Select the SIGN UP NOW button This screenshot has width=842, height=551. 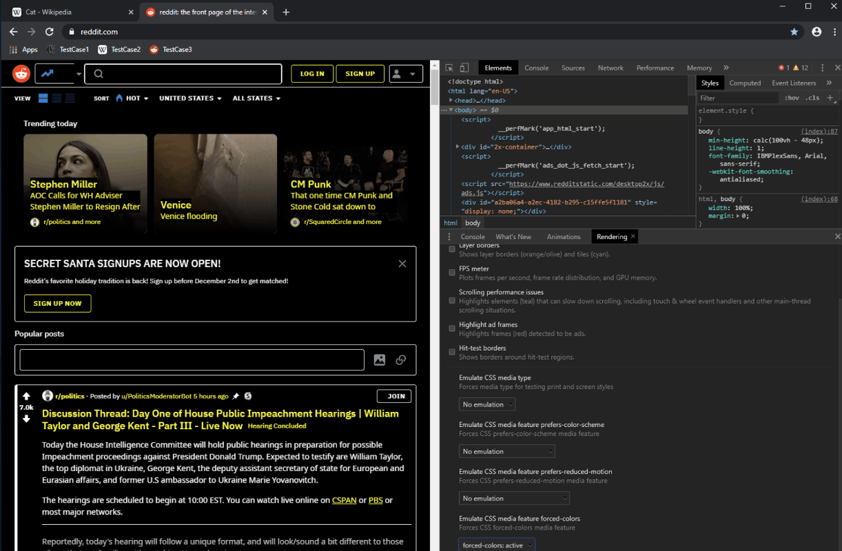point(57,303)
